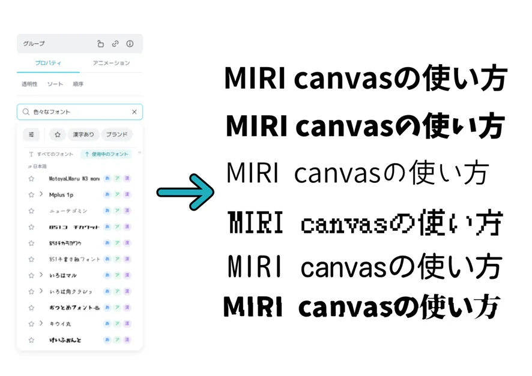Switch to the プロパティ tab
Image resolution: width=532 pixels, height=376 pixels.
click(x=48, y=63)
